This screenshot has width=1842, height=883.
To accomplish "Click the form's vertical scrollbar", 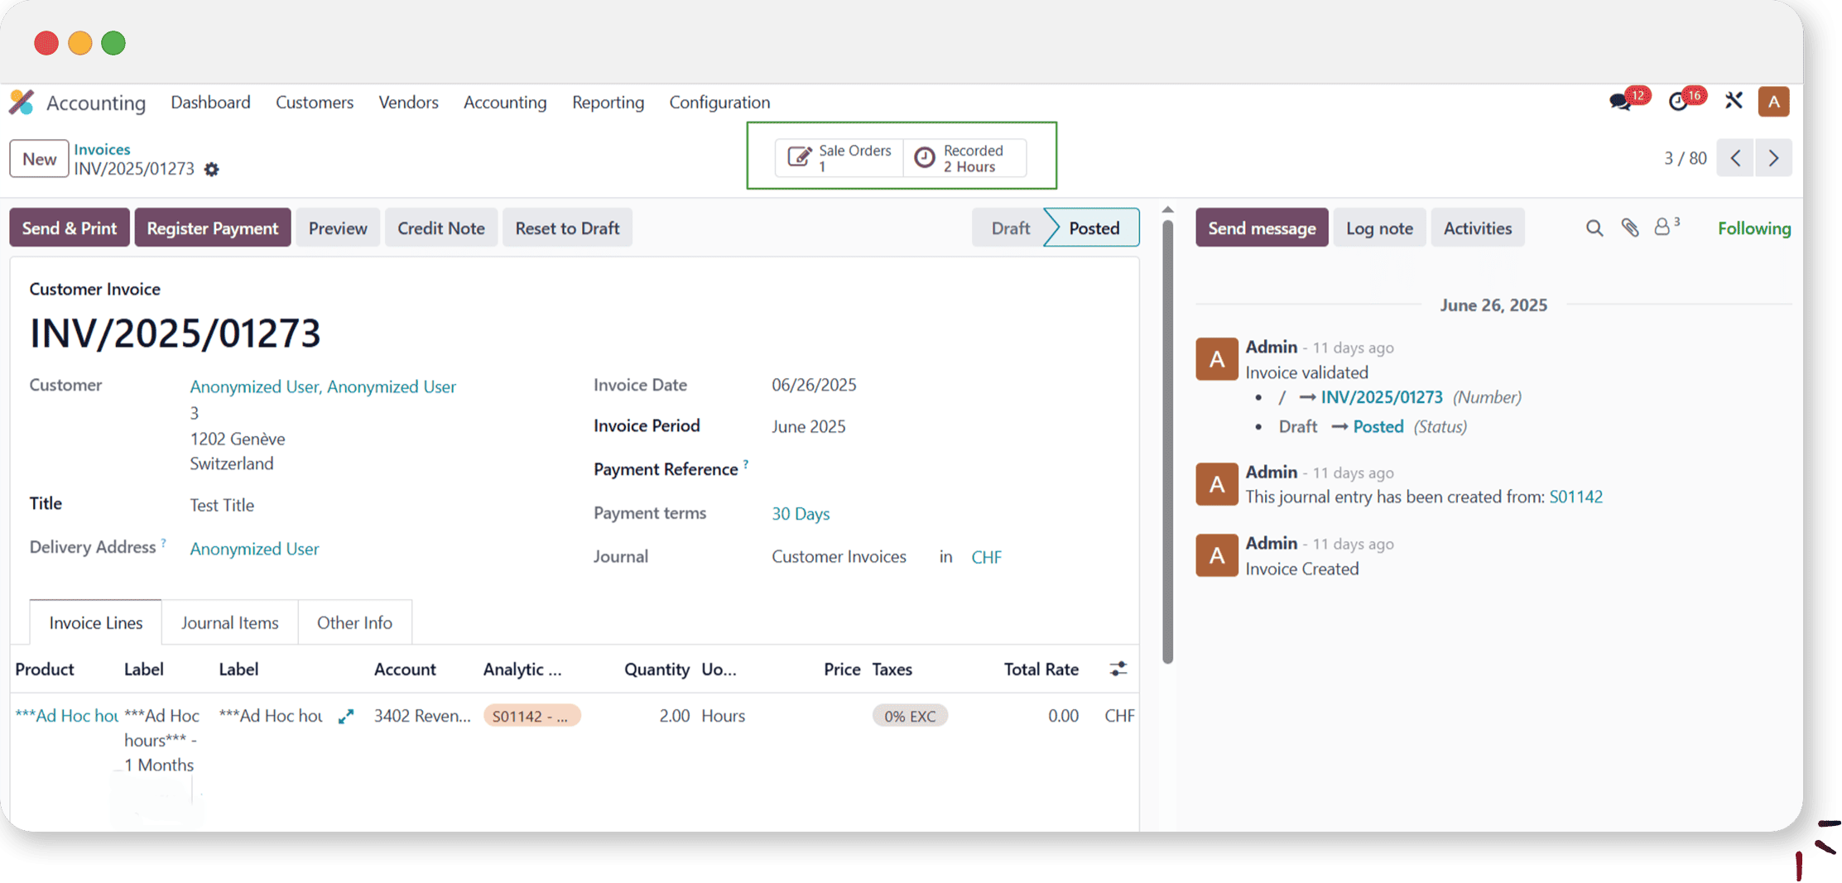I will click(x=1167, y=439).
